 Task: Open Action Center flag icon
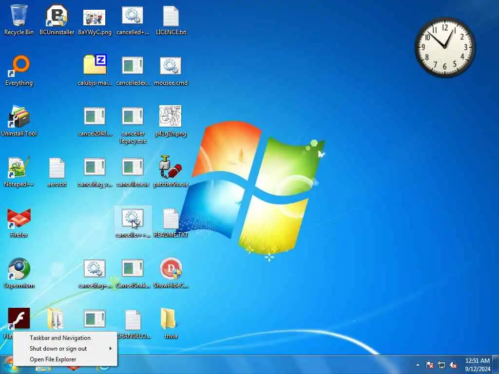[x=430, y=365]
